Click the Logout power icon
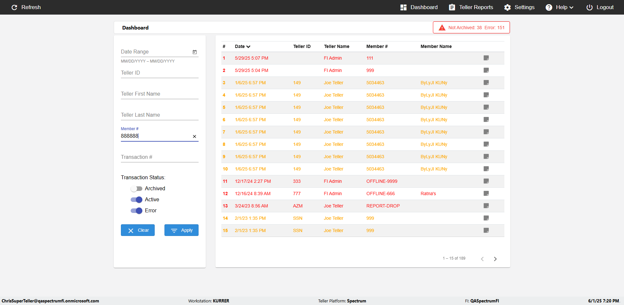This screenshot has height=305, width=624. [589, 7]
